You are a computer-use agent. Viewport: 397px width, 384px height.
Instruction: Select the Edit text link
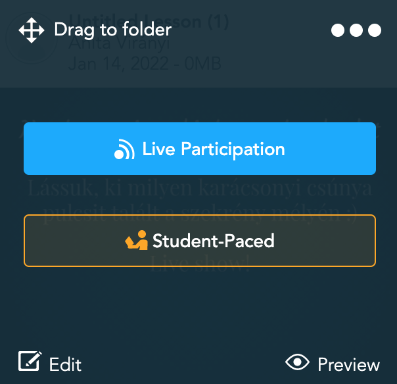pyautogui.click(x=65, y=364)
